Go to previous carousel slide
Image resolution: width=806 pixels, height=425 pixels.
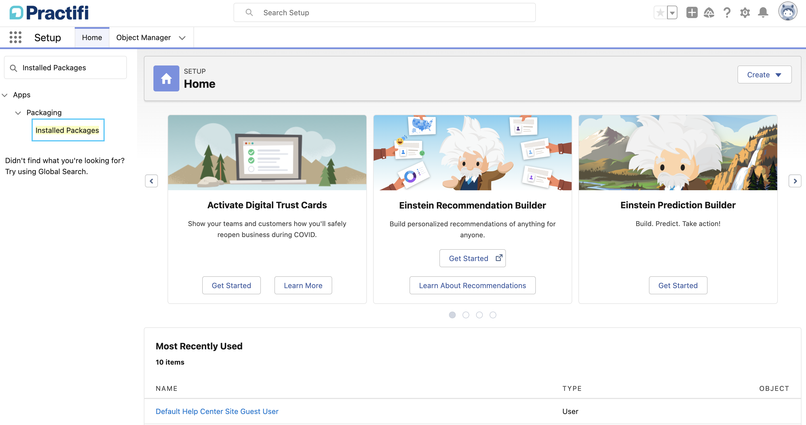151,181
